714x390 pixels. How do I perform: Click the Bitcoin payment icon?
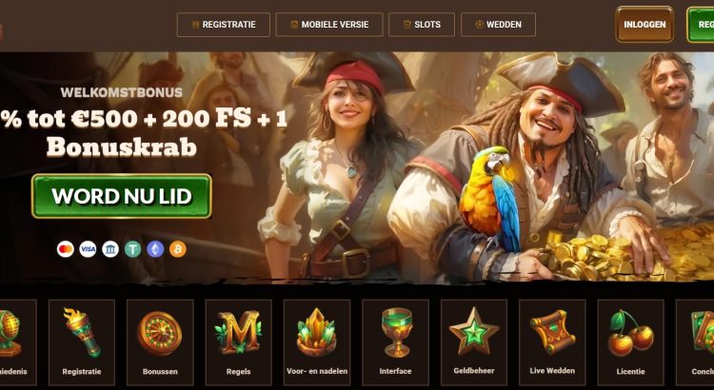(178, 249)
